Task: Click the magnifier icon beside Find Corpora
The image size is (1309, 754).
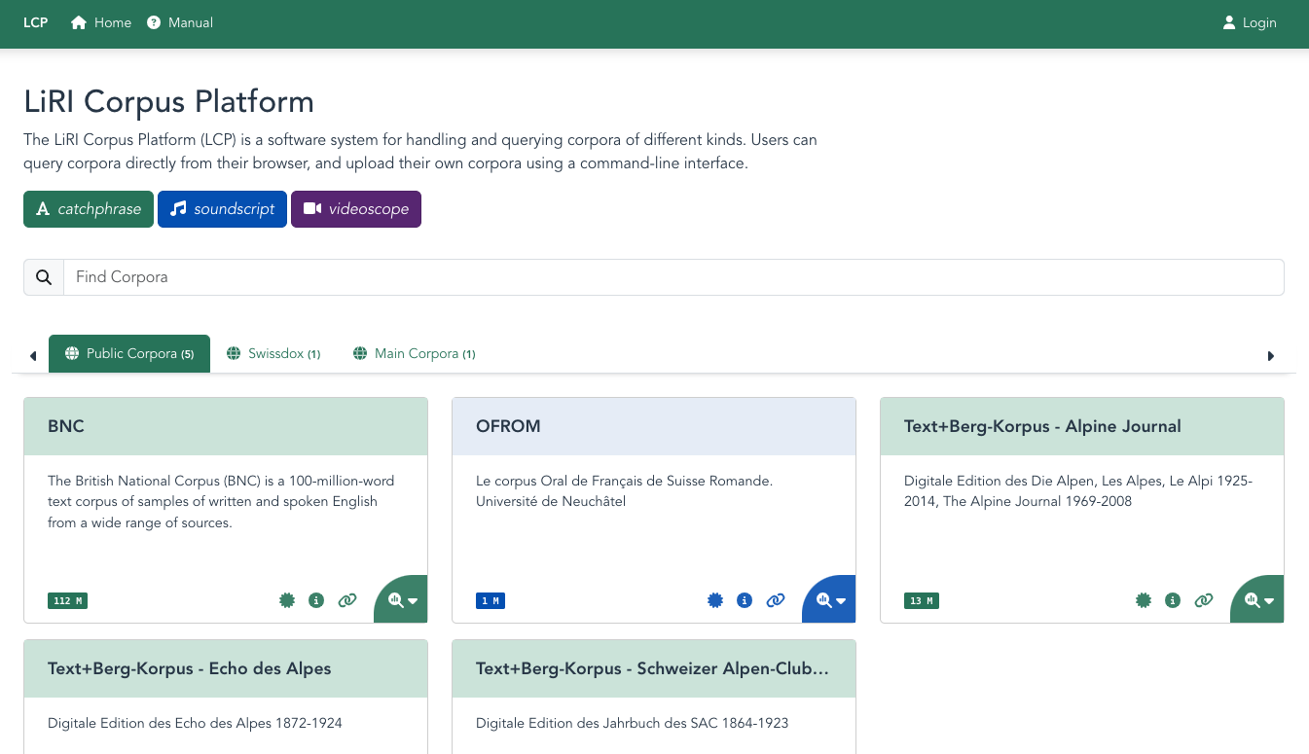Action: coord(44,277)
